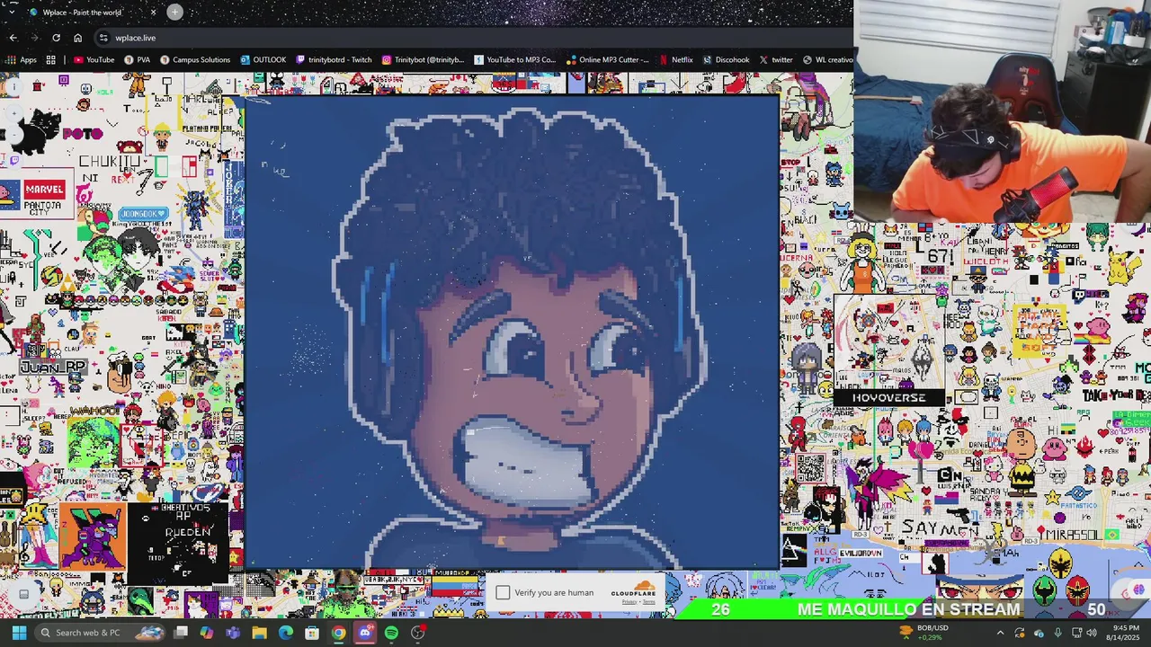The height and width of the screenshot is (647, 1151).
Task: Close the Wplace browser tab
Action: (153, 12)
